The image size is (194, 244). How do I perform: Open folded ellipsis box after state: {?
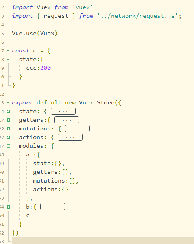point(63,111)
